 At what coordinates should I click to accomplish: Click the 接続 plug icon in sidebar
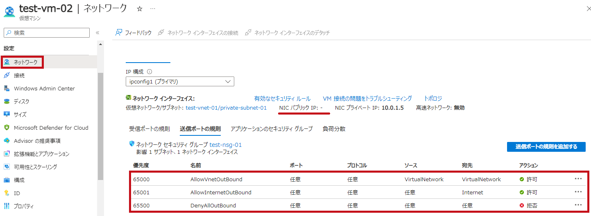(7, 75)
